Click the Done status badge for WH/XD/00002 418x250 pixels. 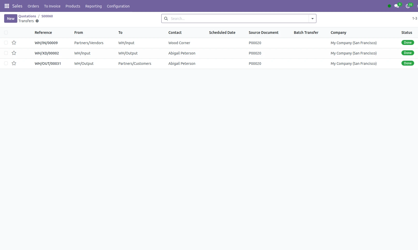(407, 53)
